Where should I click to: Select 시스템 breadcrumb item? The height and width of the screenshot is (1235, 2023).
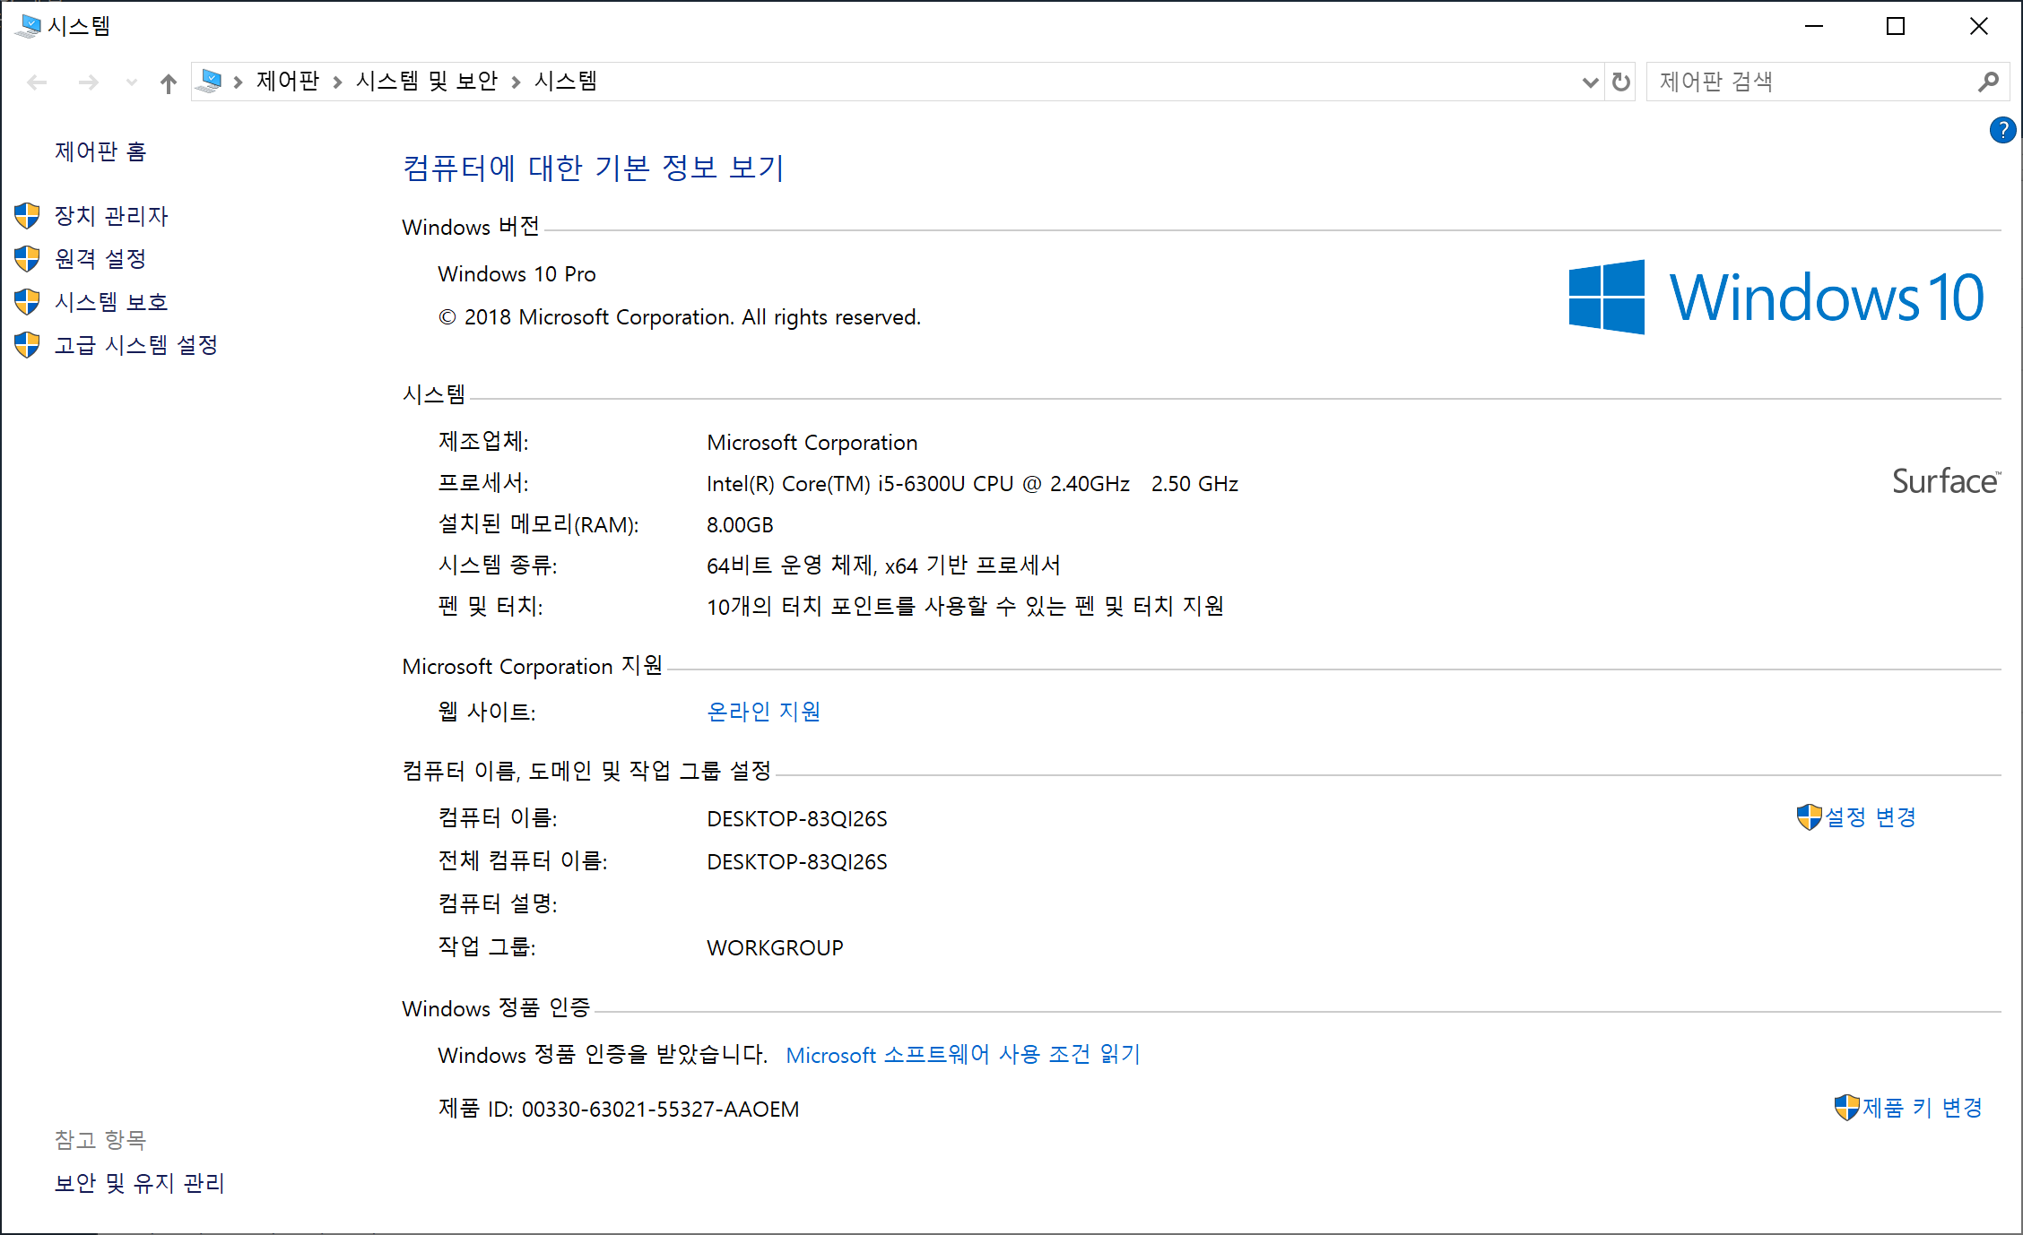click(566, 82)
